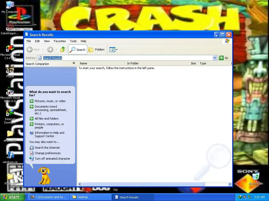Viewport: 269px width, 201px height.
Task: Open Internet Download shortcut on desktop
Action: tap(10, 116)
